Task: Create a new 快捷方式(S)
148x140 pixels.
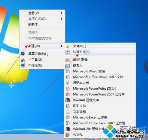Action: [100, 52]
